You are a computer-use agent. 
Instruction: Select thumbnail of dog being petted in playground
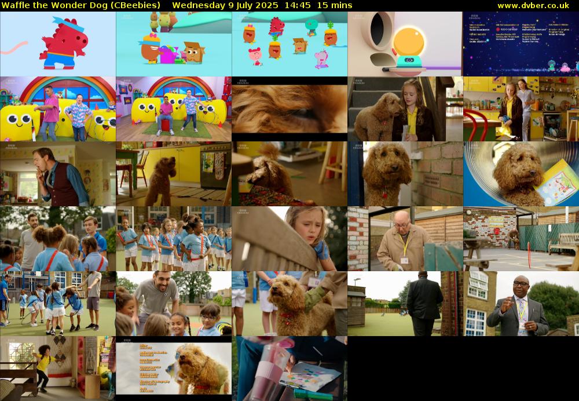pyautogui.click(x=289, y=304)
